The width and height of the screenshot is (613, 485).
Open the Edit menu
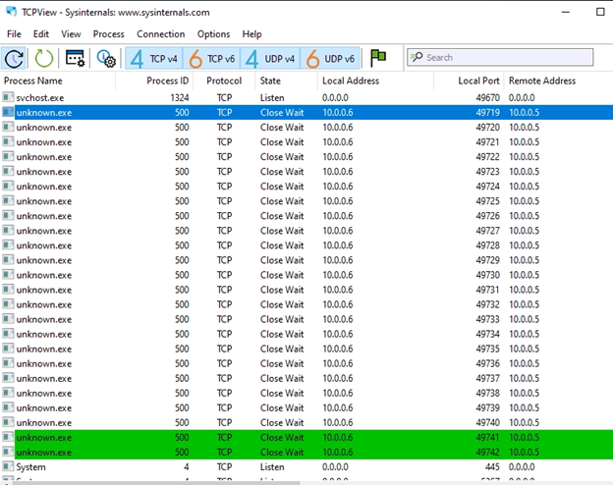point(41,34)
